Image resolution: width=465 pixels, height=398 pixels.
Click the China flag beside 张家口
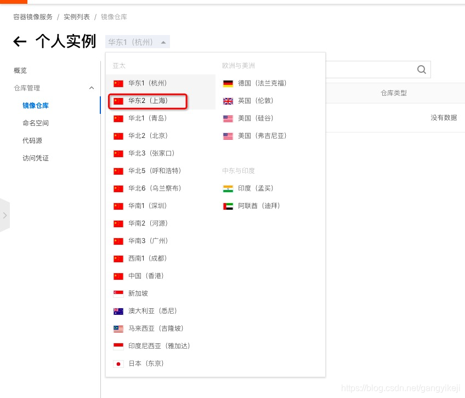point(118,154)
